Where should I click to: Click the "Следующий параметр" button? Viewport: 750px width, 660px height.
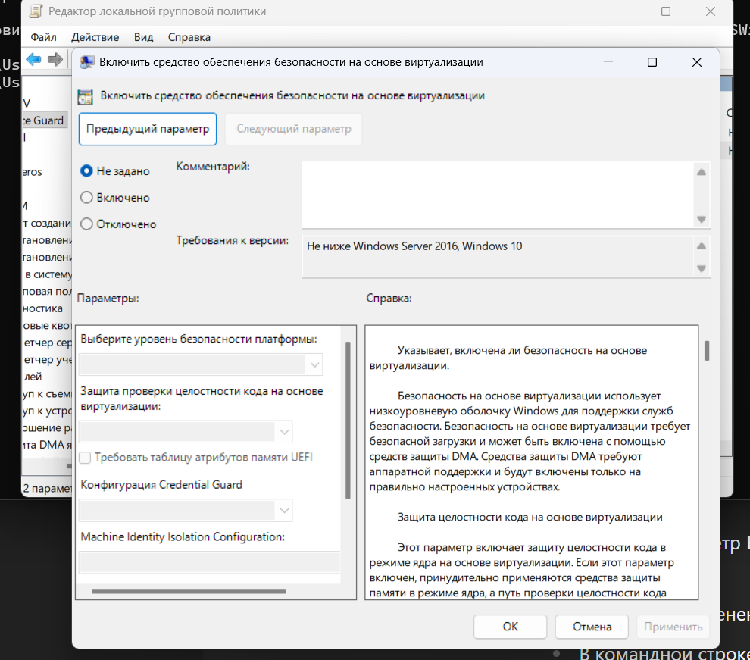[294, 129]
